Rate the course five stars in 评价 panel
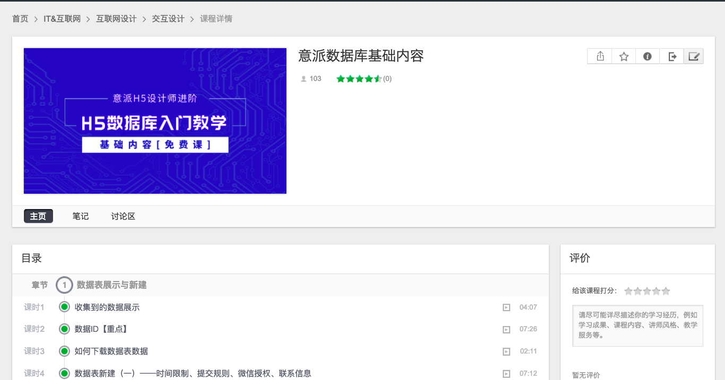 pyautogui.click(x=666, y=291)
